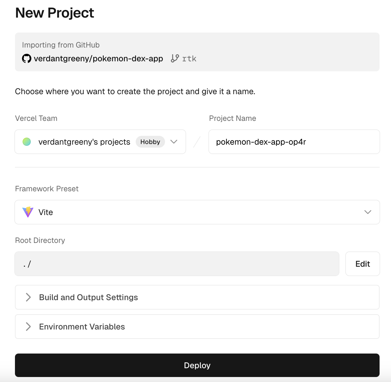This screenshot has height=382, width=391.
Task: Click the Hobby plan badge
Action: coord(150,142)
